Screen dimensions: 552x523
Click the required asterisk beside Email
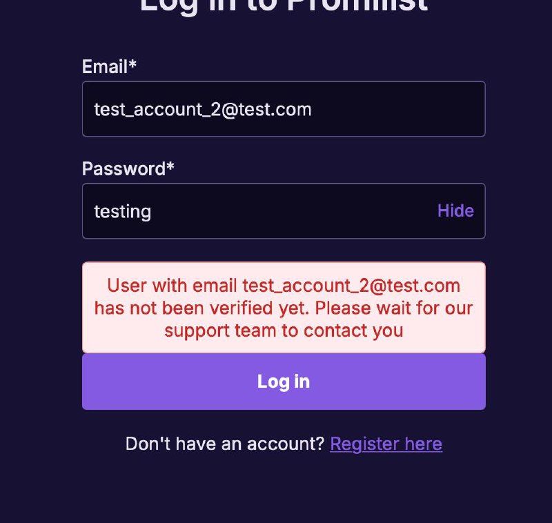[x=132, y=64]
